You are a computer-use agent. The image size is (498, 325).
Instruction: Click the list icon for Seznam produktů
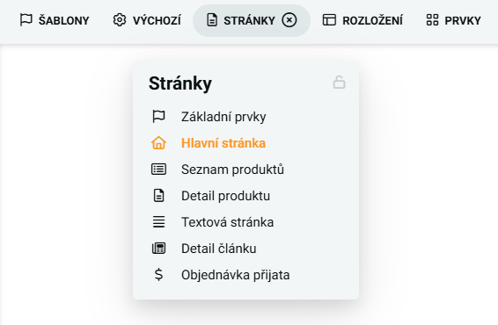click(158, 170)
